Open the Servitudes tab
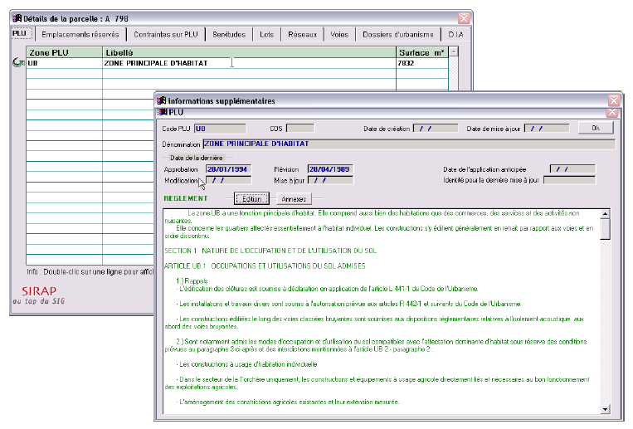The height and width of the screenshot is (429, 633). [229, 34]
